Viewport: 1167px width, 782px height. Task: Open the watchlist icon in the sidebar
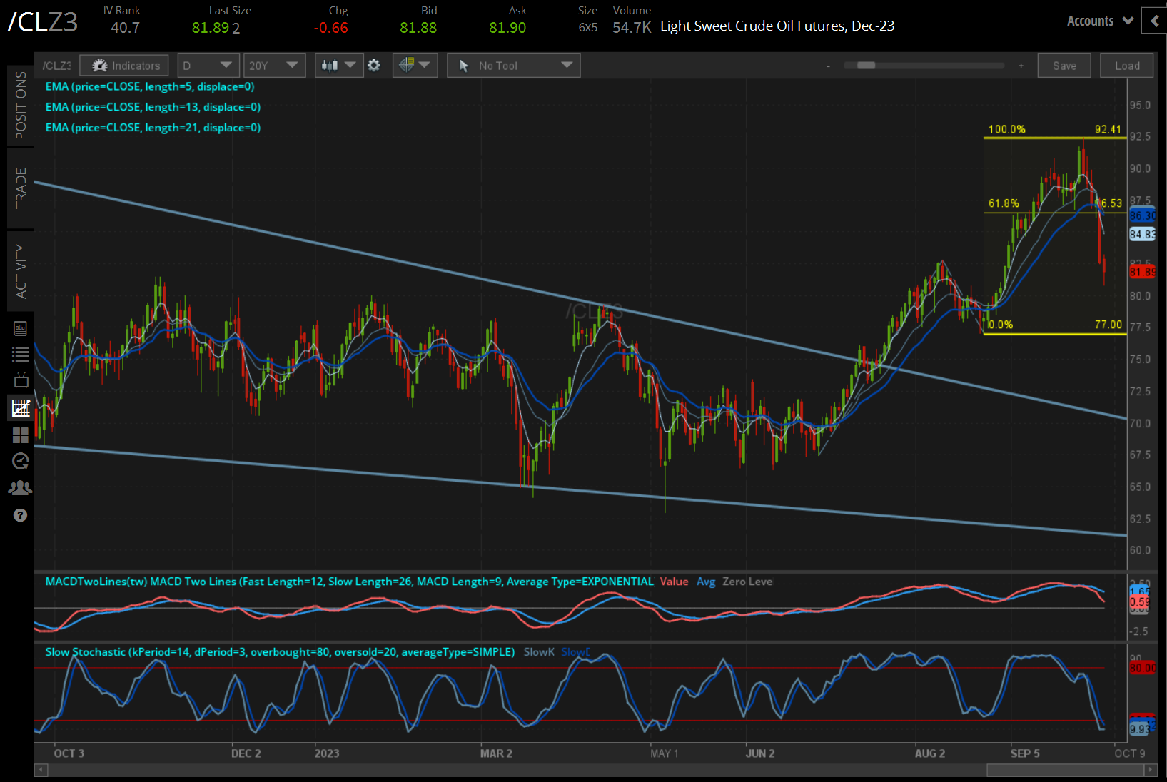21,353
